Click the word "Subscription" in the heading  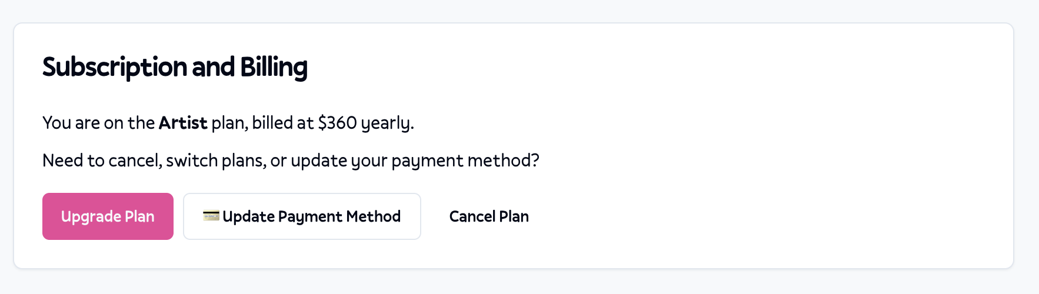click(x=114, y=67)
